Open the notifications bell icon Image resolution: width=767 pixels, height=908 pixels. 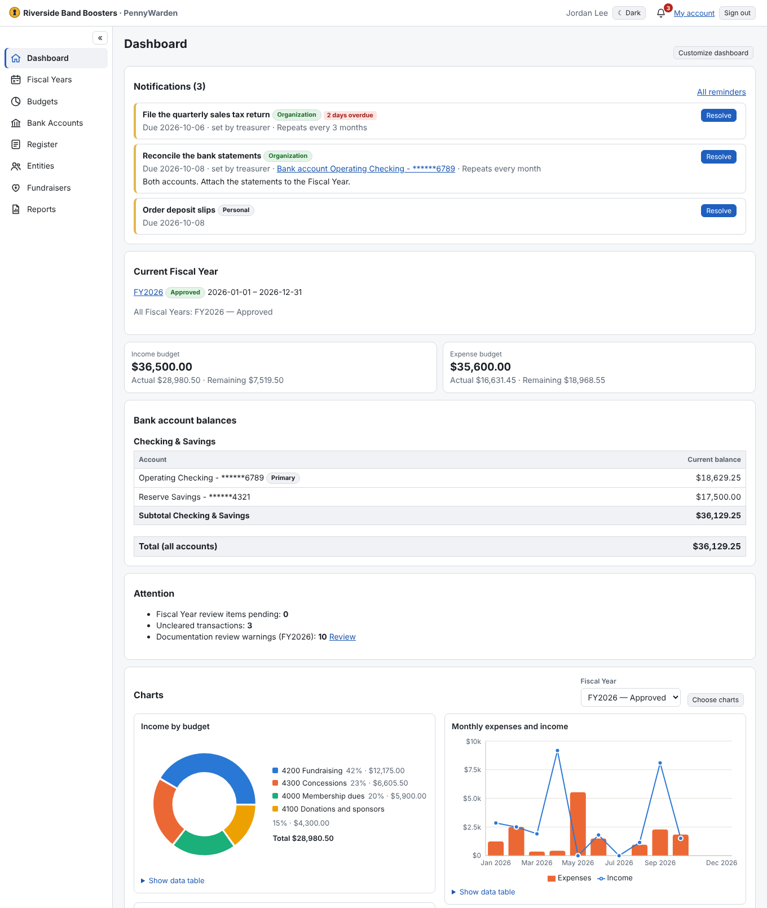click(661, 13)
